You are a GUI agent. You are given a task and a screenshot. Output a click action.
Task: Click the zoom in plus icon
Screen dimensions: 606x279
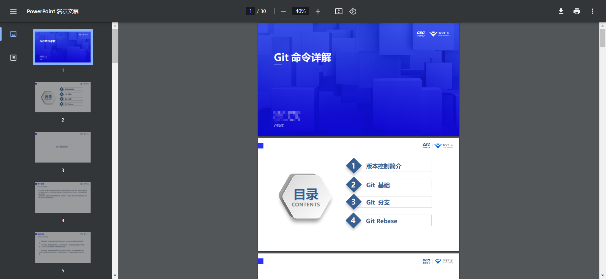pyautogui.click(x=318, y=11)
